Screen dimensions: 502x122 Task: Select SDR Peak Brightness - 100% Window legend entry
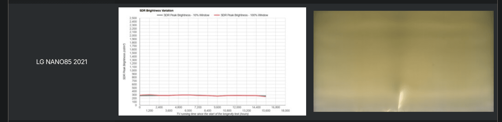(241, 15)
